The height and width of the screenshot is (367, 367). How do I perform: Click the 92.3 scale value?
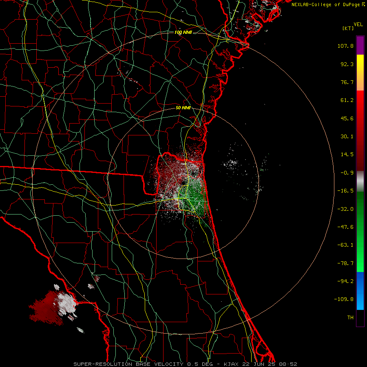[347, 64]
